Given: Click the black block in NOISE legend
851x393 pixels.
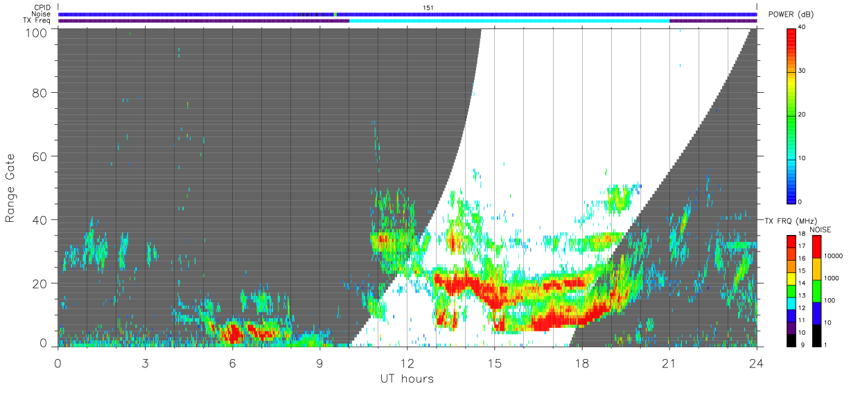Looking at the screenshot, I should [x=816, y=335].
